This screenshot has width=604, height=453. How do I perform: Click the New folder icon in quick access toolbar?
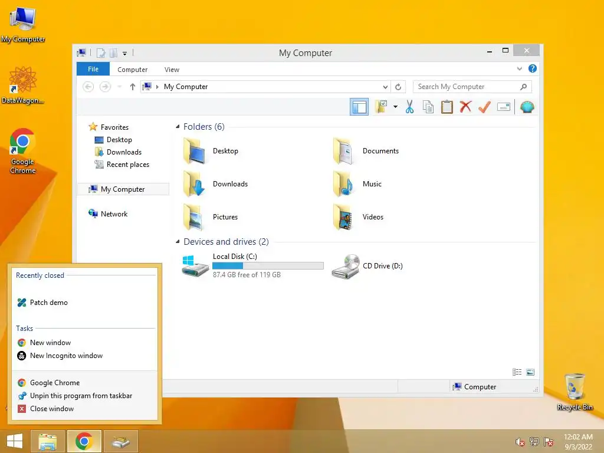click(113, 52)
